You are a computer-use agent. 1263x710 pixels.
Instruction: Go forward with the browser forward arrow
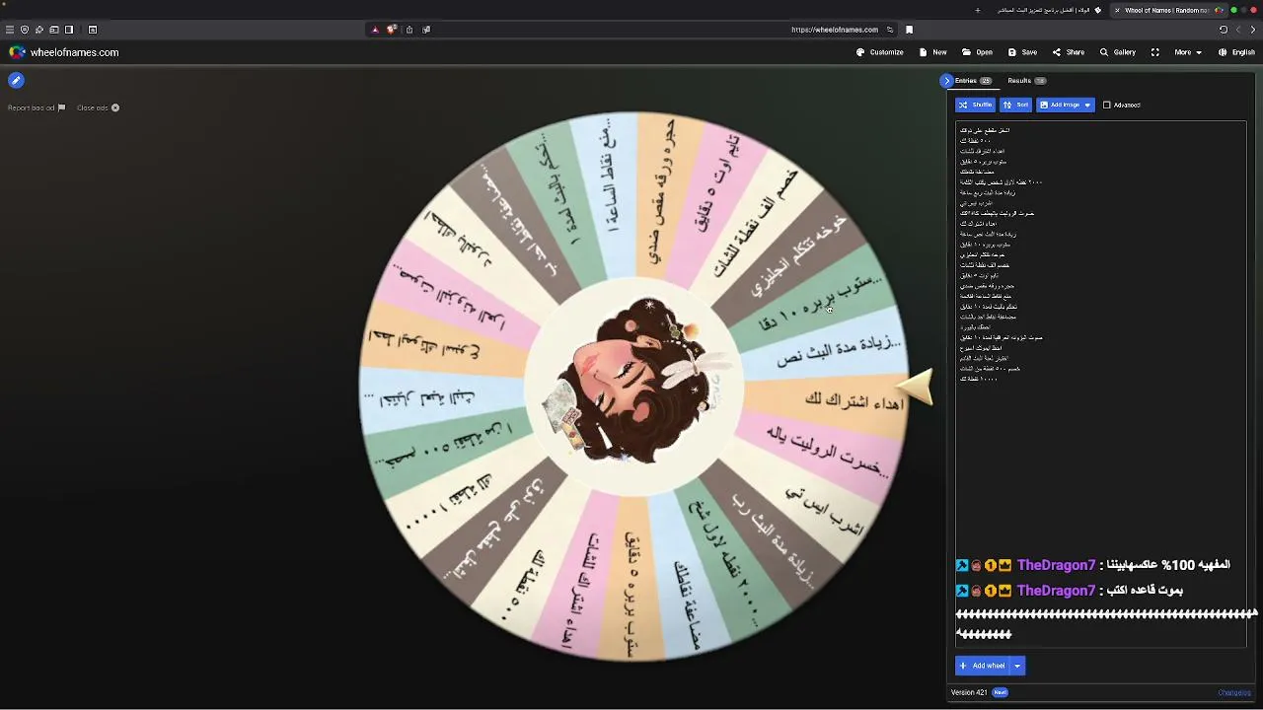[x=1253, y=30]
